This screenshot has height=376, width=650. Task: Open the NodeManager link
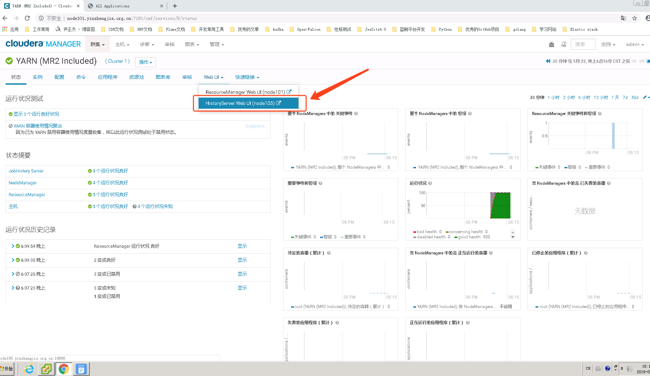click(23, 183)
